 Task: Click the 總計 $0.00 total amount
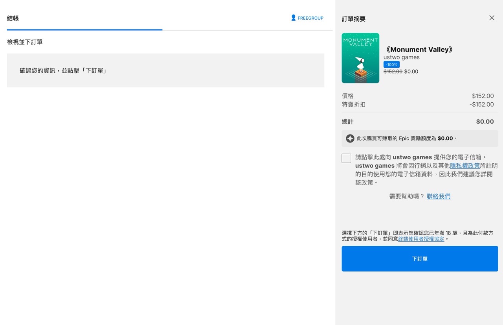pyautogui.click(x=485, y=122)
